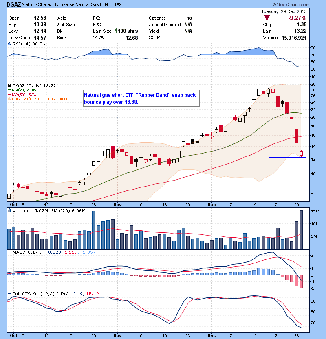Click the MA(50) 15.78 legend entry
Image resolution: width=326 pixels, height=339 pixels.
(24, 95)
